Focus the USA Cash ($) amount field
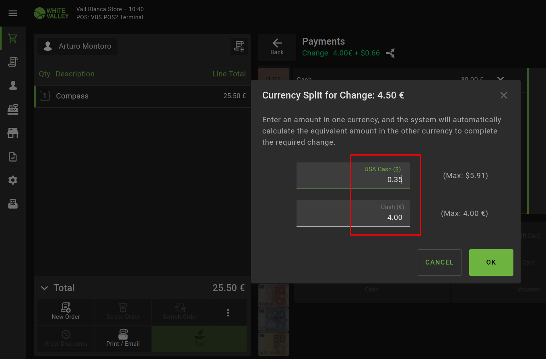 tap(353, 176)
